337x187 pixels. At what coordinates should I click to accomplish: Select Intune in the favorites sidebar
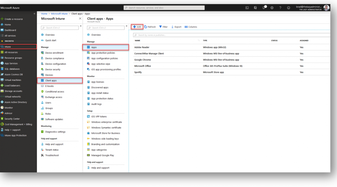click(x=18, y=47)
